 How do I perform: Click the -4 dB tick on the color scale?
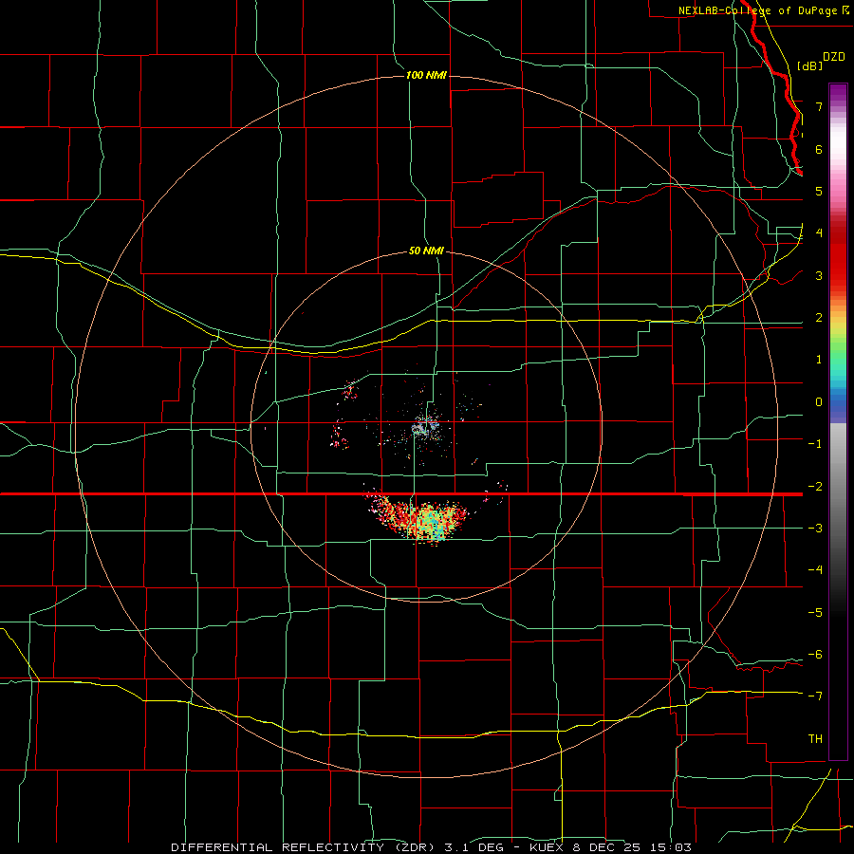(815, 569)
